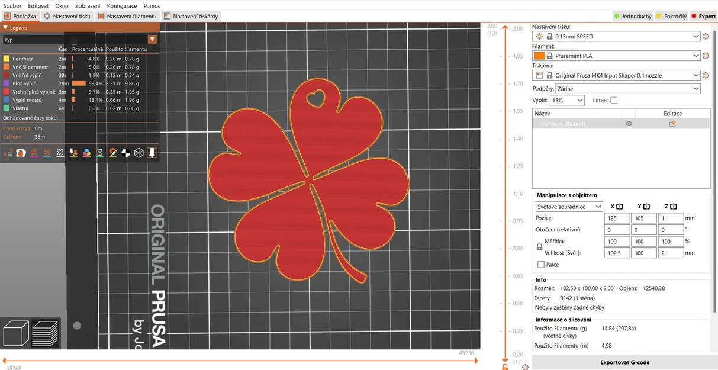Toggle shells wireframe cube icon

139,153
